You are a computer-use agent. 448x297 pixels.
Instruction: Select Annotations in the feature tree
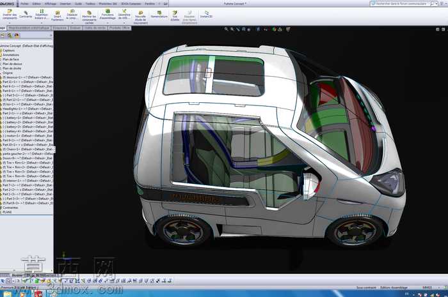coord(11,55)
